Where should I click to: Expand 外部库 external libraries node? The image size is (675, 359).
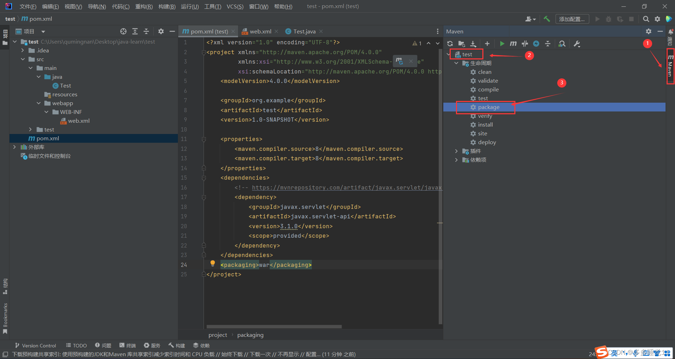click(14, 147)
